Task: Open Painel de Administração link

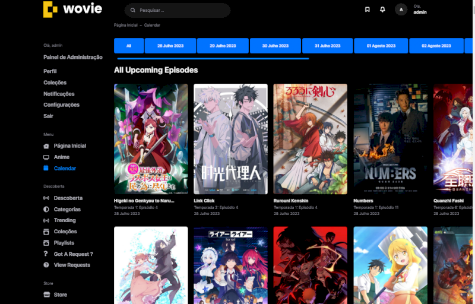Action: pyautogui.click(x=73, y=57)
